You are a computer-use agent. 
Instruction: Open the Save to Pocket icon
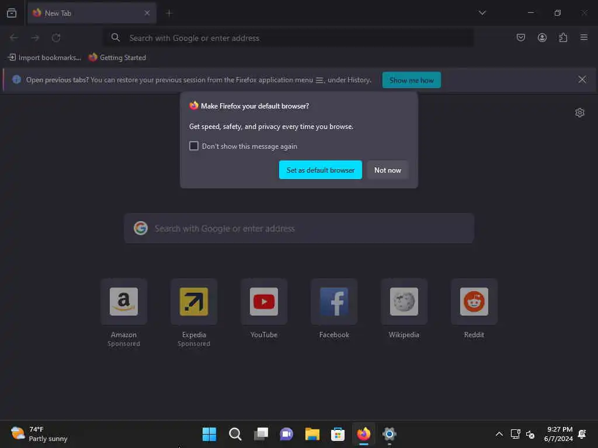point(520,37)
